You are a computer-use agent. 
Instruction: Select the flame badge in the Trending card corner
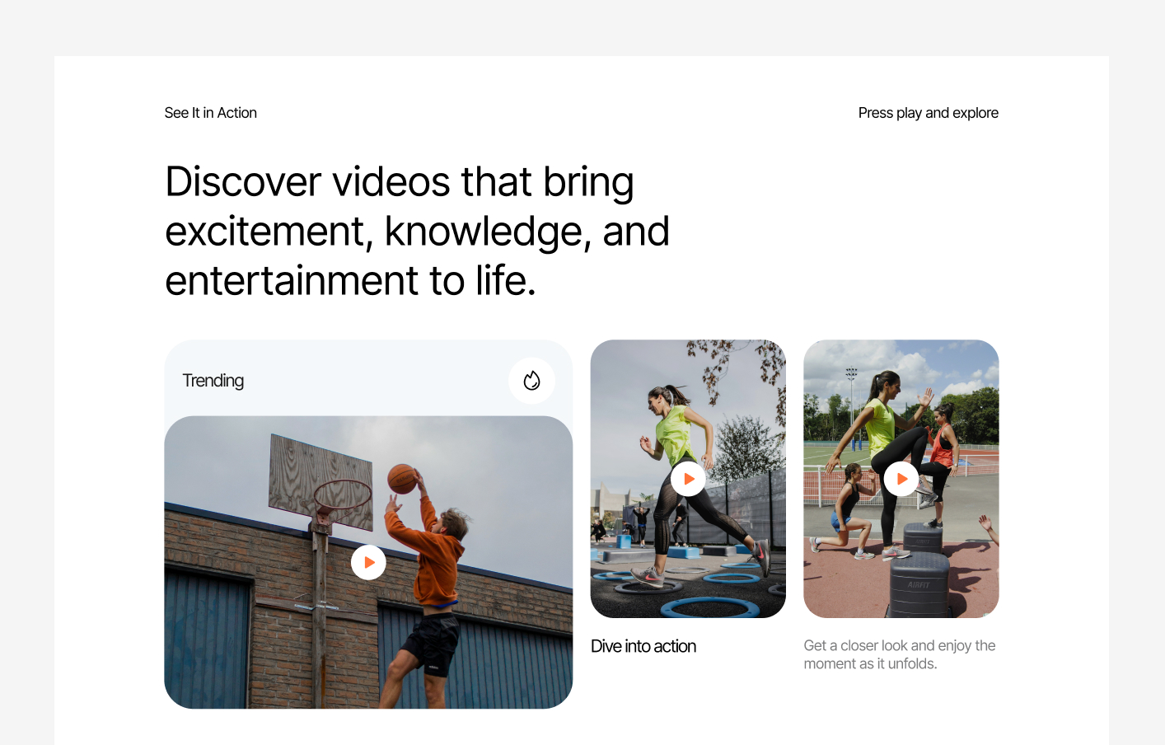[531, 381]
